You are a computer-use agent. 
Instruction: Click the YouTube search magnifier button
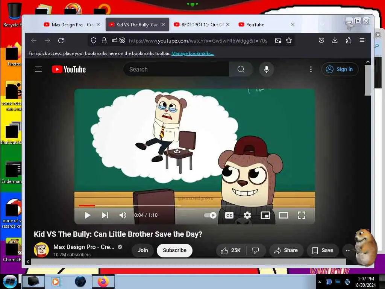(x=241, y=69)
